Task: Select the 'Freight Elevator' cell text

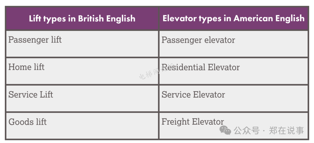Action: click(x=193, y=121)
